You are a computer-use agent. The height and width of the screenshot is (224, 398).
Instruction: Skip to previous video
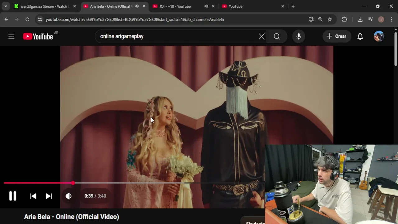(x=33, y=196)
